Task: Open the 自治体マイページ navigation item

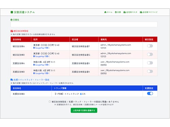Action: [x=149, y=12]
